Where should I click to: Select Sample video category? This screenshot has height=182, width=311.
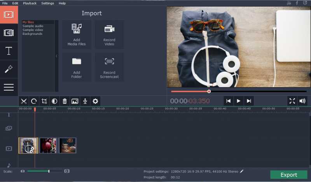click(x=33, y=30)
